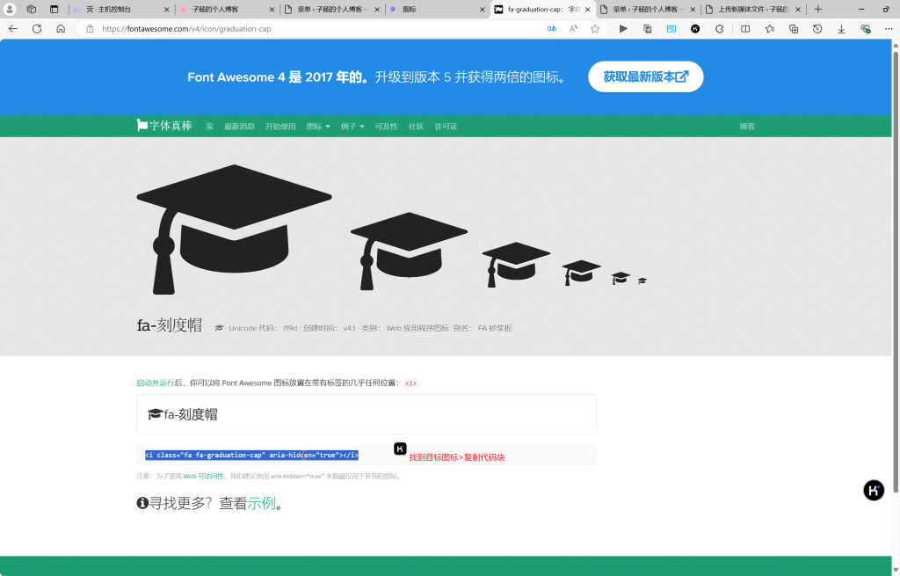This screenshot has height=576, width=900.
Task: Open the browser history icon
Action: coord(818,29)
